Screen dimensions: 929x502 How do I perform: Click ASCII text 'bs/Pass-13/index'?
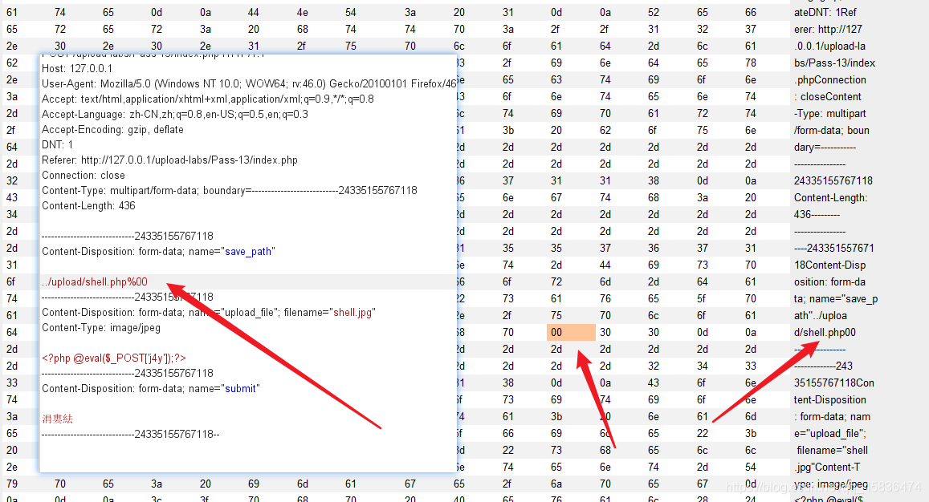click(834, 63)
